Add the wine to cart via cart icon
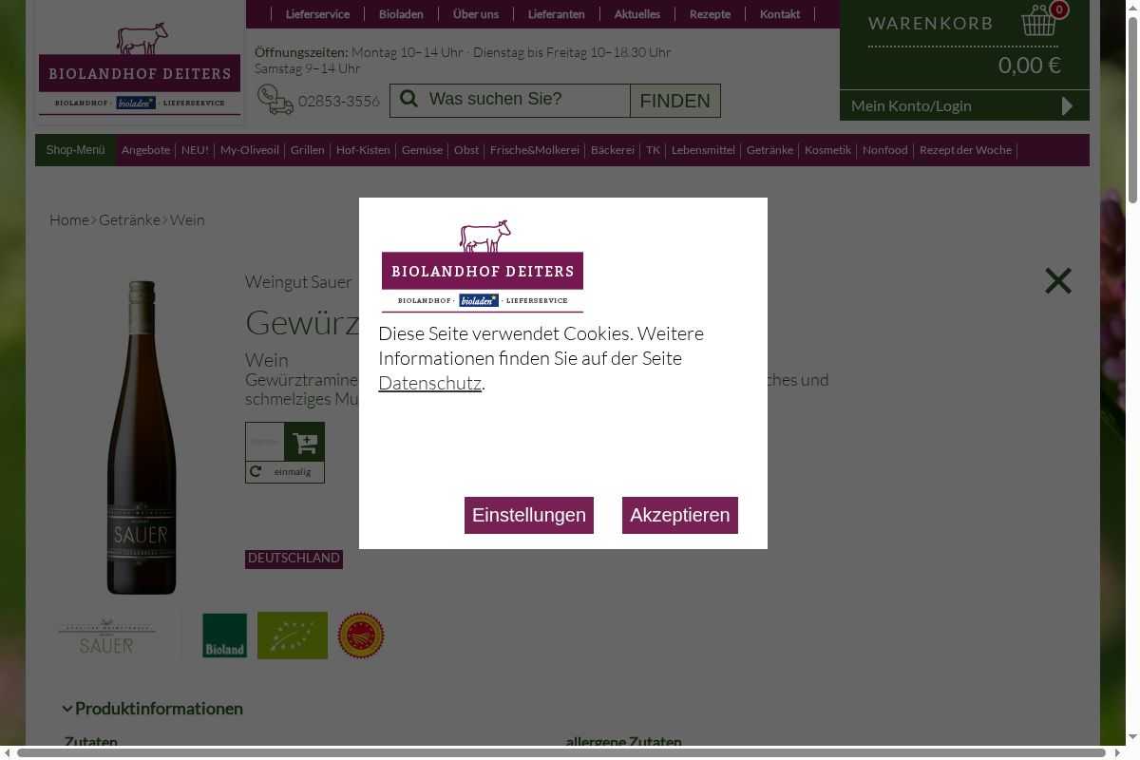This screenshot has width=1140, height=760. pos(304,442)
